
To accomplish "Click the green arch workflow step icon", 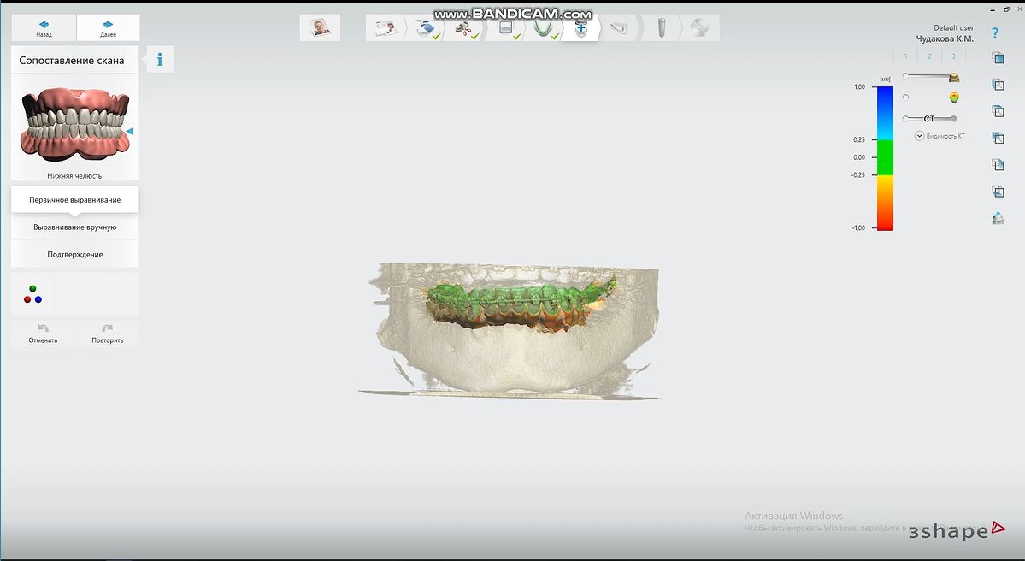I will (542, 28).
